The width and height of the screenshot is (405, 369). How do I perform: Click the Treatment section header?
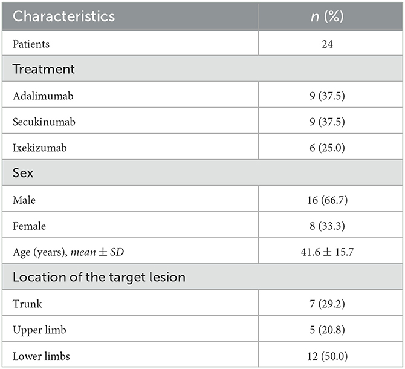click(44, 69)
